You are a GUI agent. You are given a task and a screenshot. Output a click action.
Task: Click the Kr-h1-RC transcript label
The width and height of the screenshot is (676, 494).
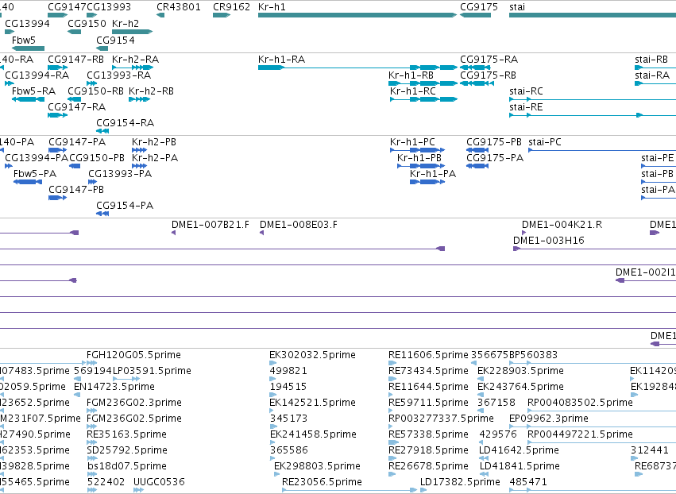413,91
